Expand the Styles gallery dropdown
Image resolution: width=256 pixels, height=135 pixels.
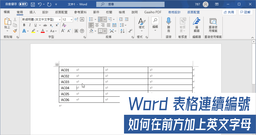tap(142, 31)
